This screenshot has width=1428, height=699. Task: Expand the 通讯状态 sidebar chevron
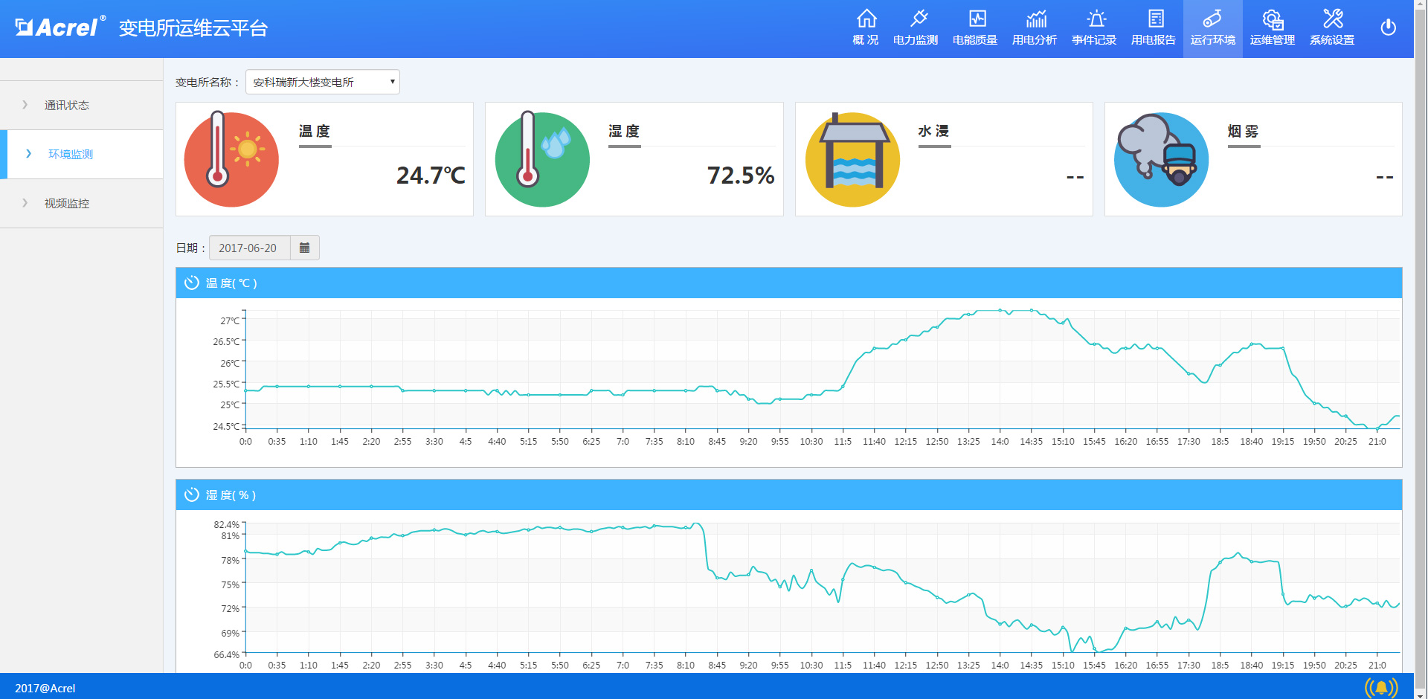(25, 105)
